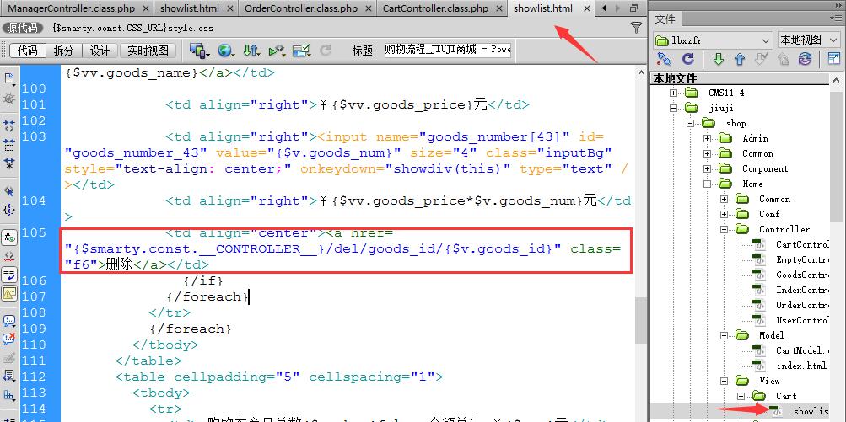The image size is (846, 422).
Task: Open the files panel options menu
Action: click(x=836, y=19)
